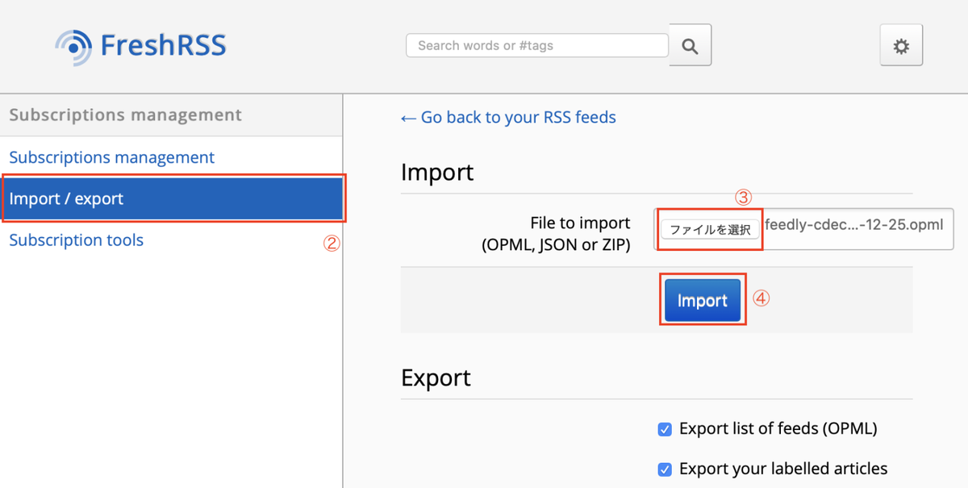Focus the search words or #tags field

click(536, 45)
